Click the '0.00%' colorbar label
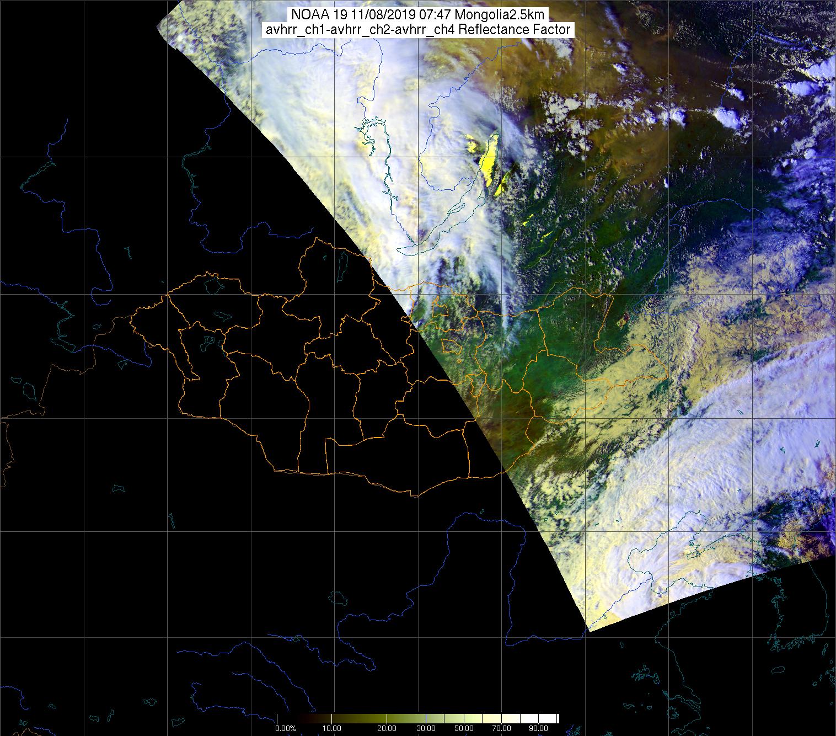 285,728
